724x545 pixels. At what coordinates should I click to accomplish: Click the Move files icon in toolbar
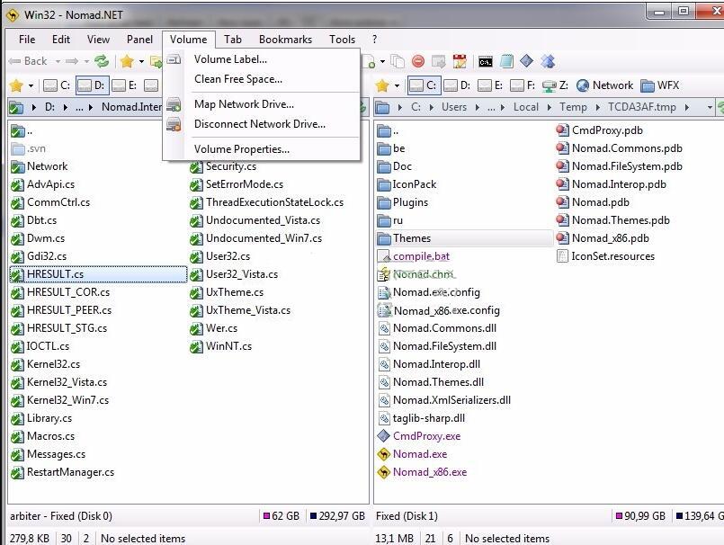coord(438,61)
